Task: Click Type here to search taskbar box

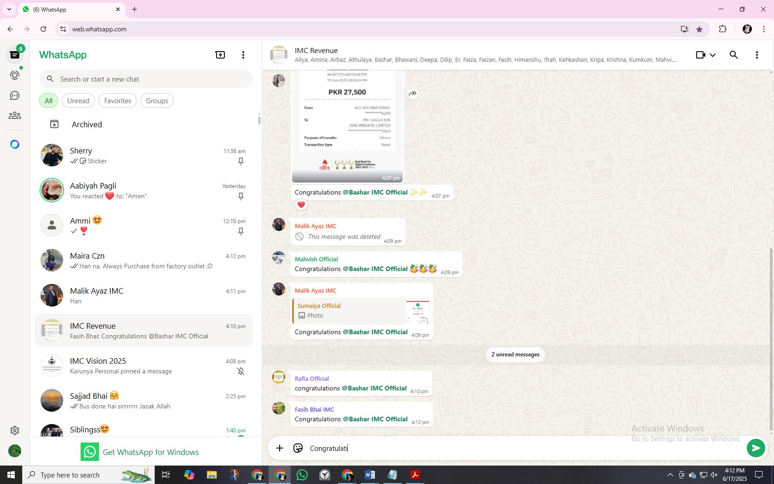Action: pos(89,475)
